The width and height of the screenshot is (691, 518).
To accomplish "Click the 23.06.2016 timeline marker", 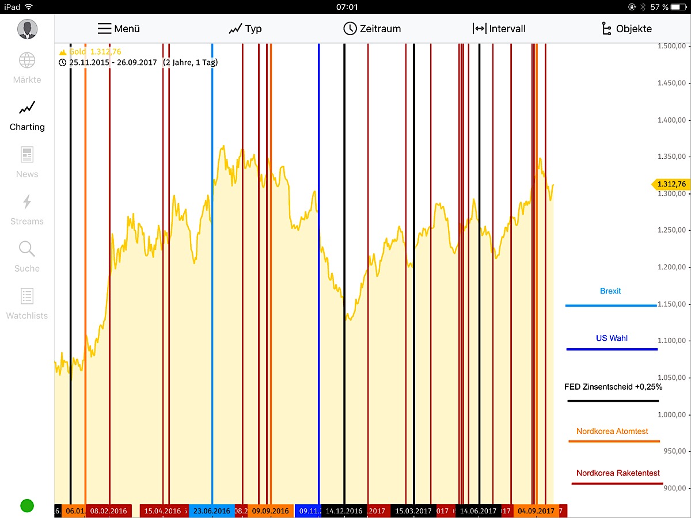I will (x=211, y=511).
